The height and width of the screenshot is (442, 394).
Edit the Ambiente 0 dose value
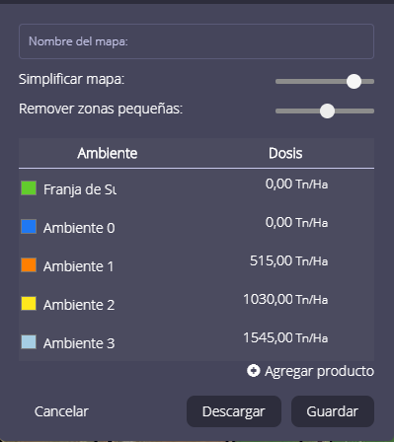click(296, 223)
